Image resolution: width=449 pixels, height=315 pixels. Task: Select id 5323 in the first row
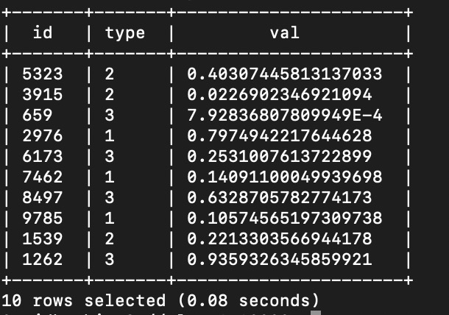[x=43, y=74]
